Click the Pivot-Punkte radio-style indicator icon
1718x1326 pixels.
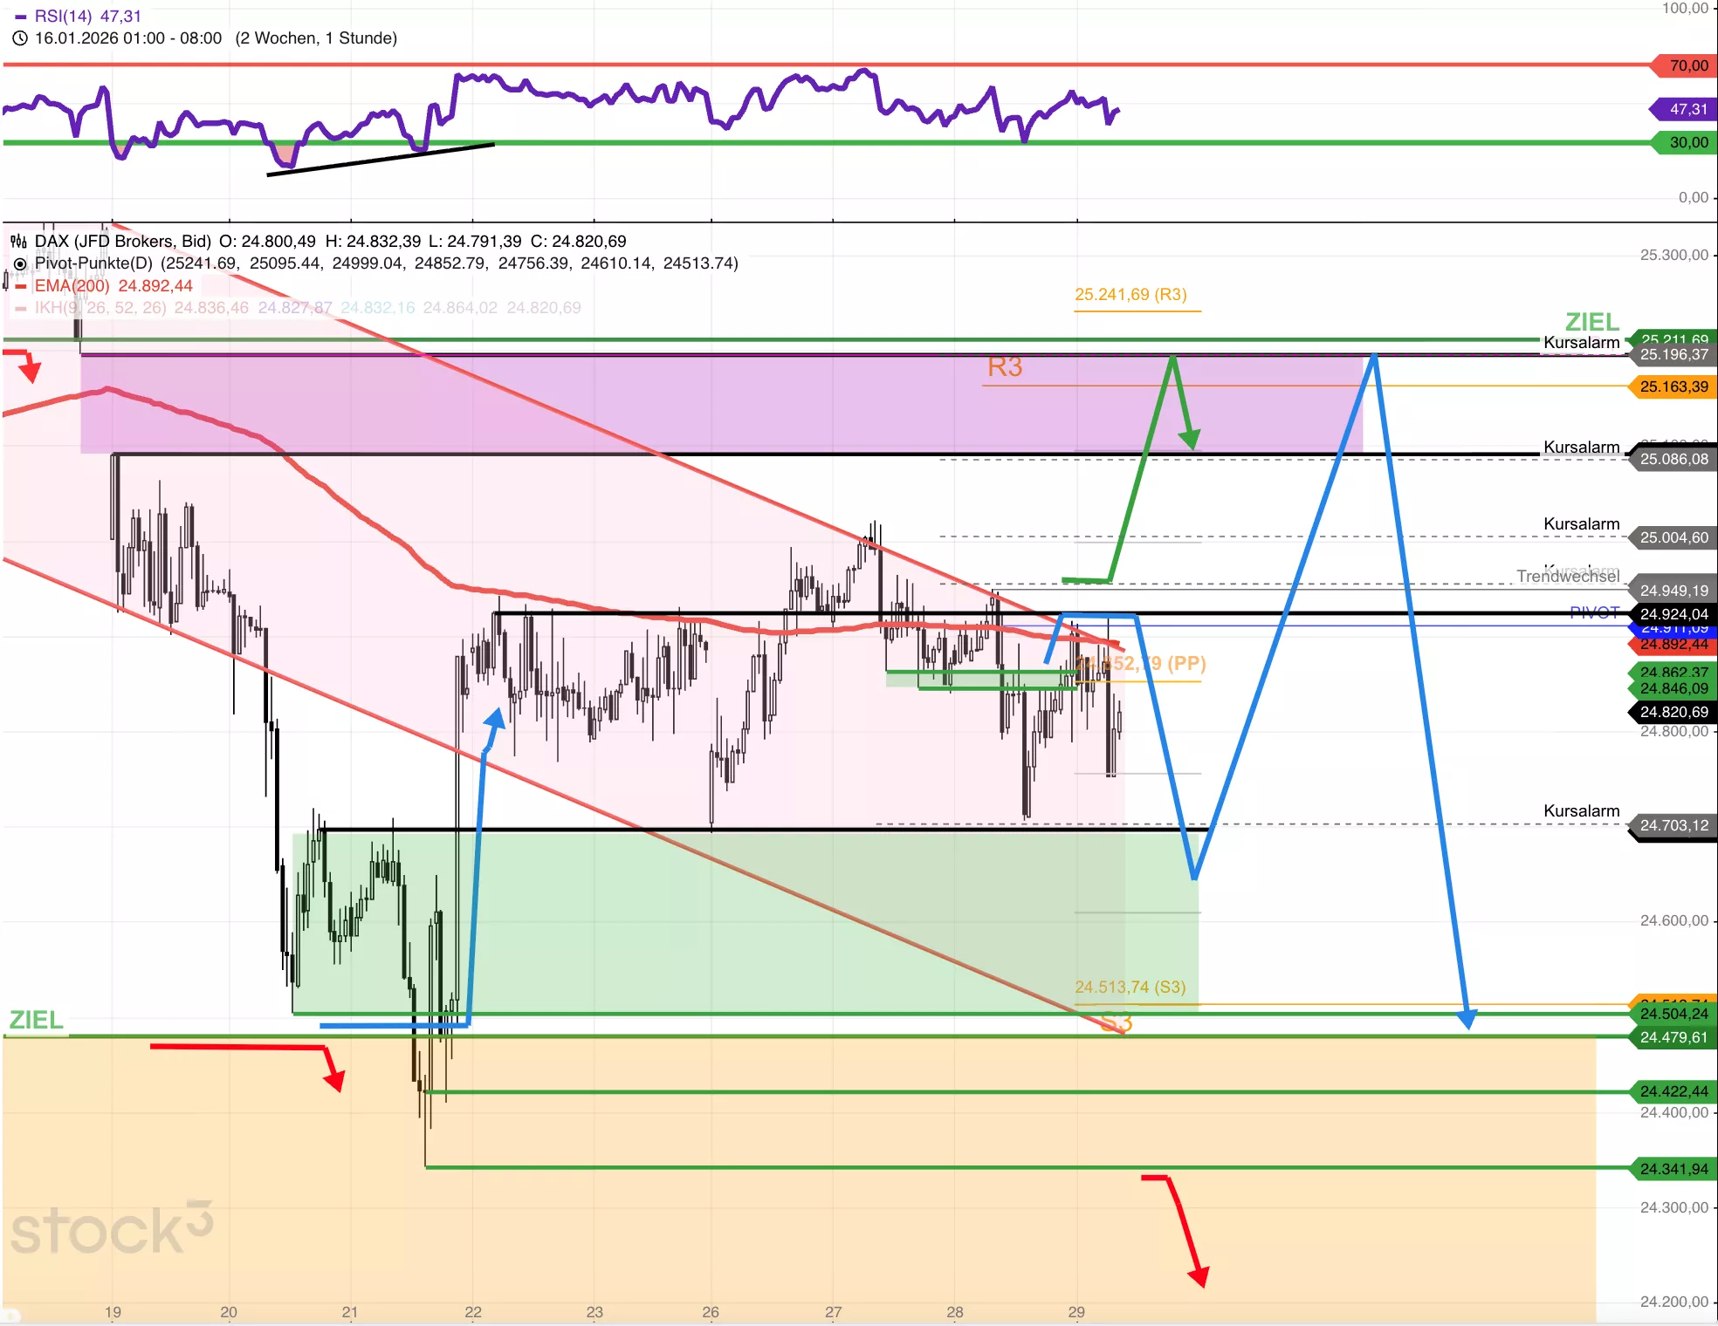click(20, 263)
